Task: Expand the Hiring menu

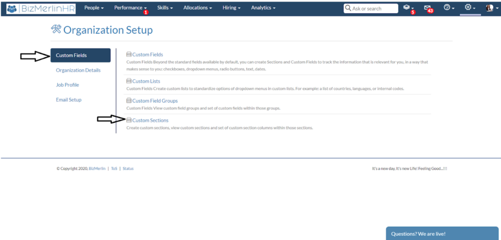Action: click(x=231, y=8)
